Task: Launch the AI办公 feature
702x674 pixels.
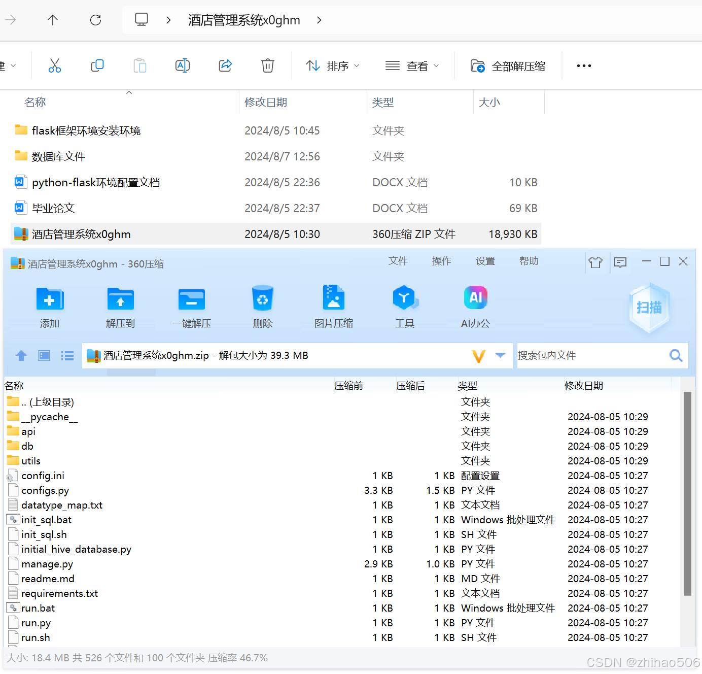Action: coord(475,307)
